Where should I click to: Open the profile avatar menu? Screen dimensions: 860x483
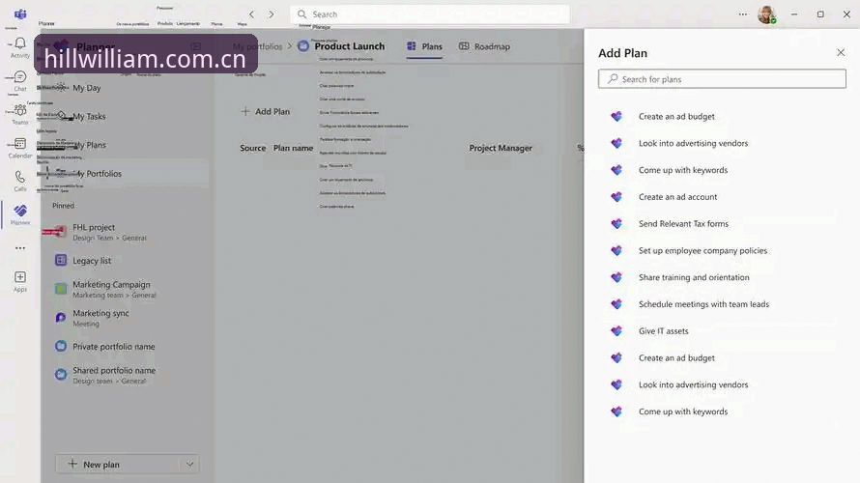(x=767, y=14)
